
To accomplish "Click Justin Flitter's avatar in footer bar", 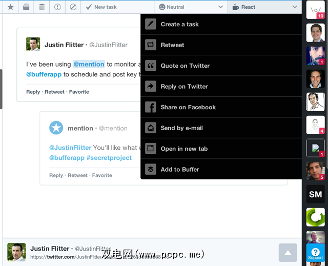I will [x=16, y=252].
